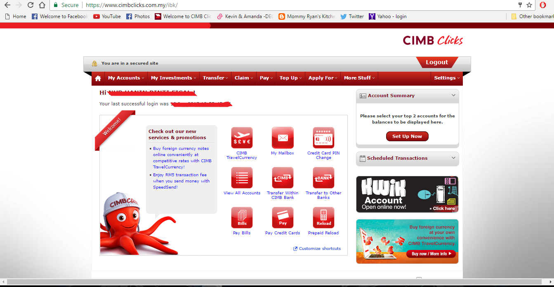Expand Top Up menu
Image resolution: width=554 pixels, height=287 pixels.
coord(290,78)
